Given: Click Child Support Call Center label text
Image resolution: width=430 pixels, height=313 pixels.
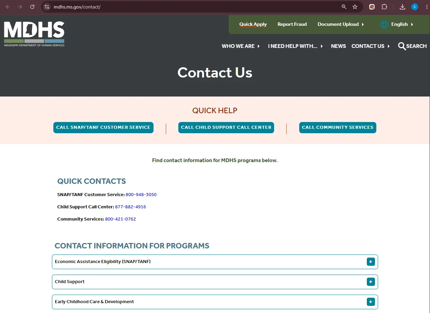Looking at the screenshot, I should point(86,207).
